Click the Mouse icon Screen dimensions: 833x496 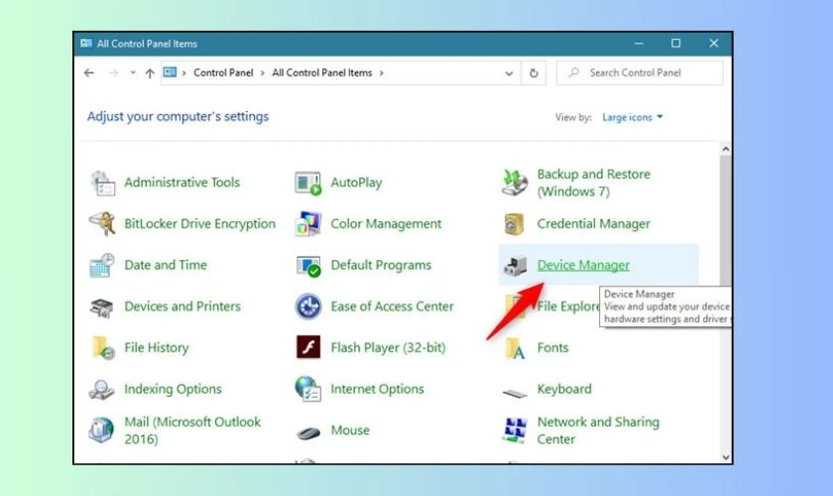point(308,433)
